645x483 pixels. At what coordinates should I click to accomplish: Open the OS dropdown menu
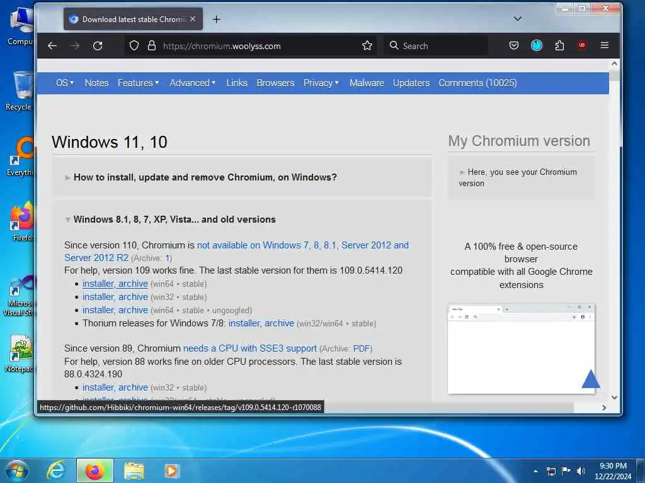point(65,83)
